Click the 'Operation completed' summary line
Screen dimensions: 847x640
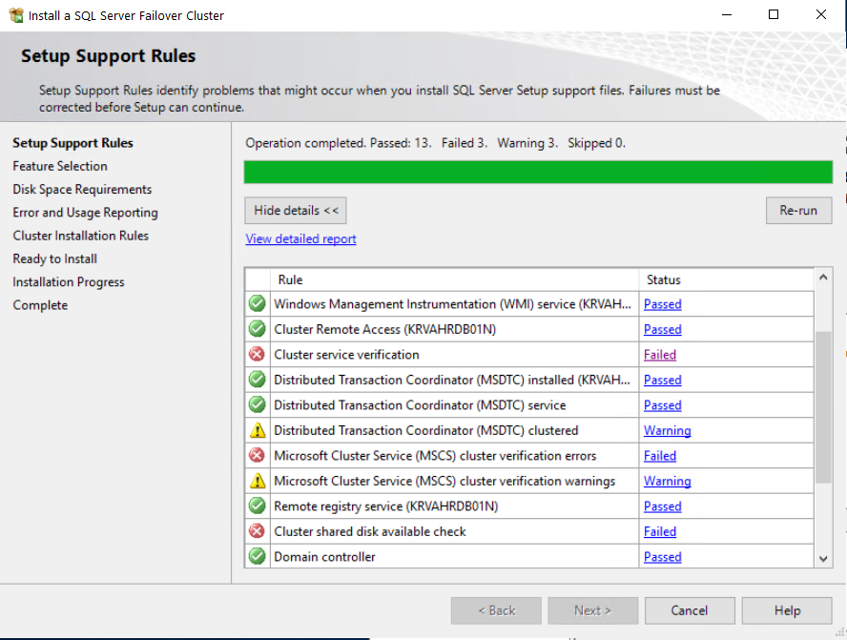435,143
